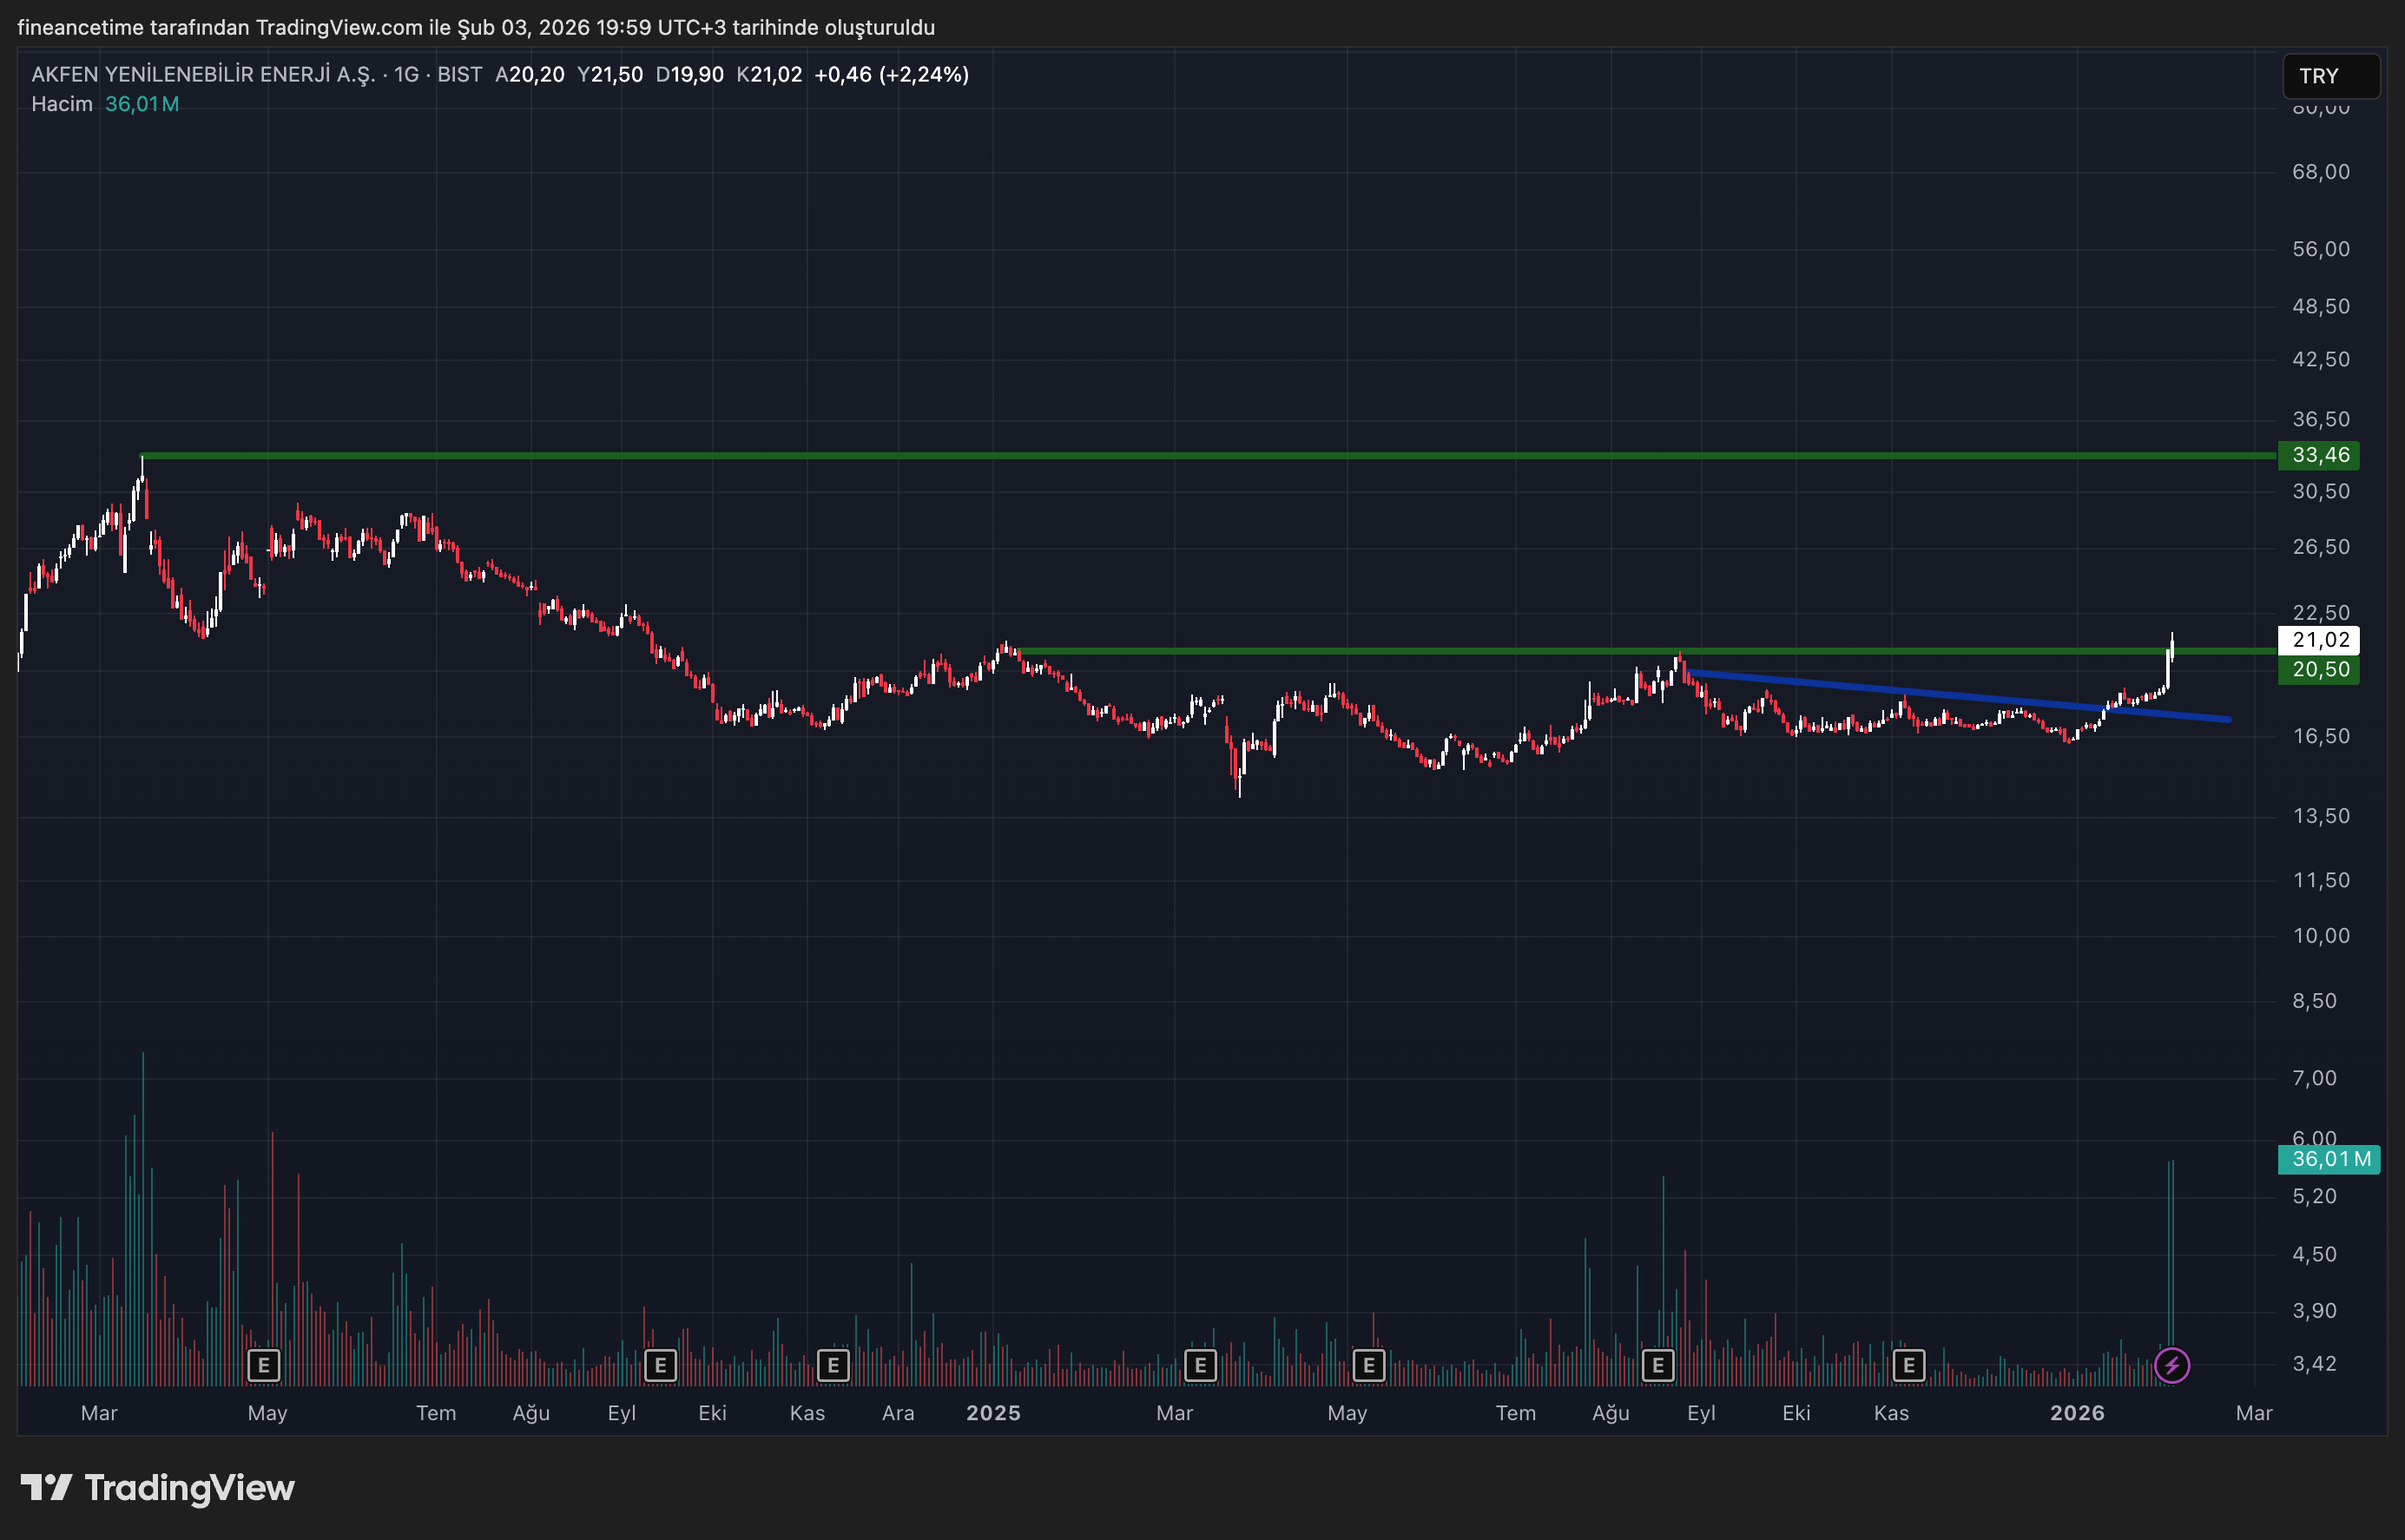Click the earnings marker between Ağu and Eyl 2025
The image size is (2405, 1540).
point(1658,1365)
